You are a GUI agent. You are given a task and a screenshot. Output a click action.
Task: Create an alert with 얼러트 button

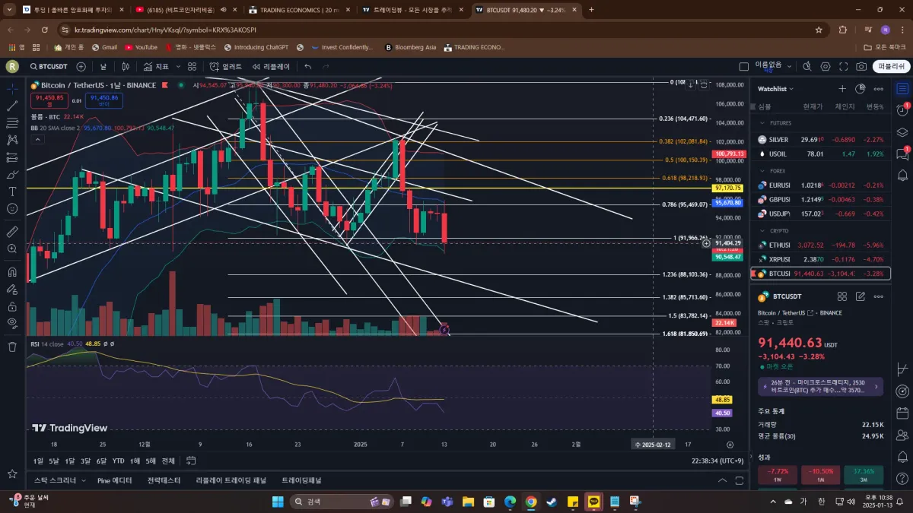click(x=226, y=67)
